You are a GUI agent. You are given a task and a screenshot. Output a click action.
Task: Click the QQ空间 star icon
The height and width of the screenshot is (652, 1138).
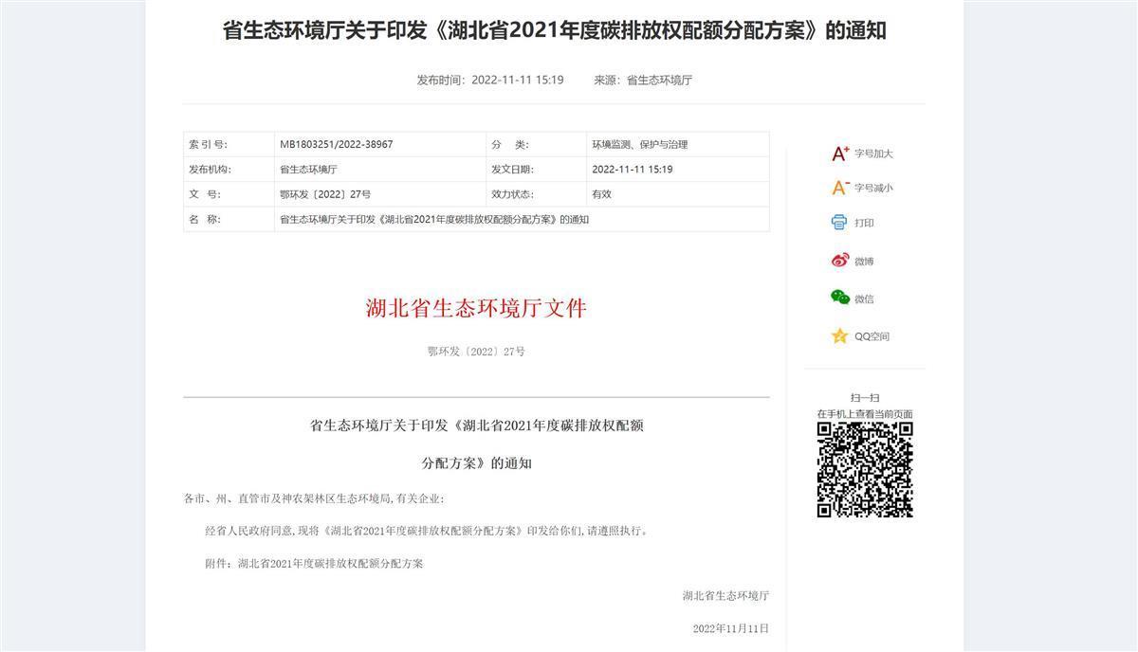(x=839, y=336)
